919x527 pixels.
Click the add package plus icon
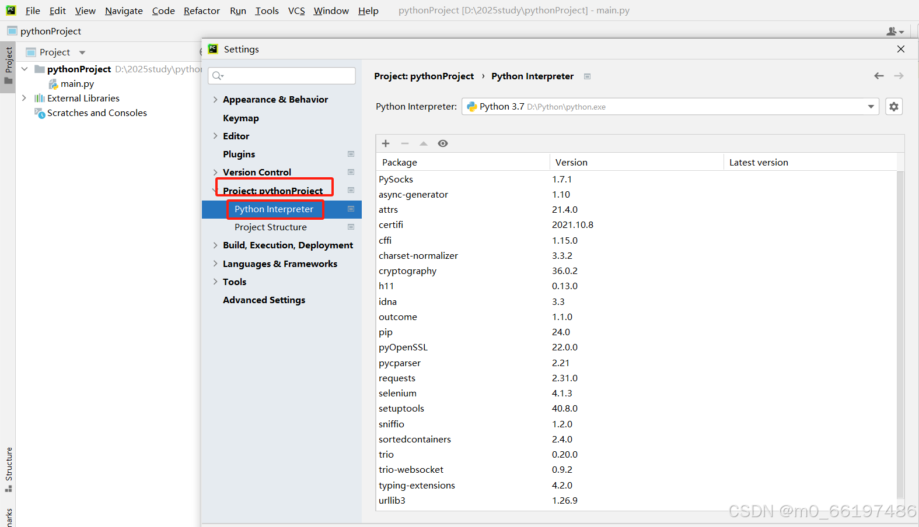click(386, 143)
